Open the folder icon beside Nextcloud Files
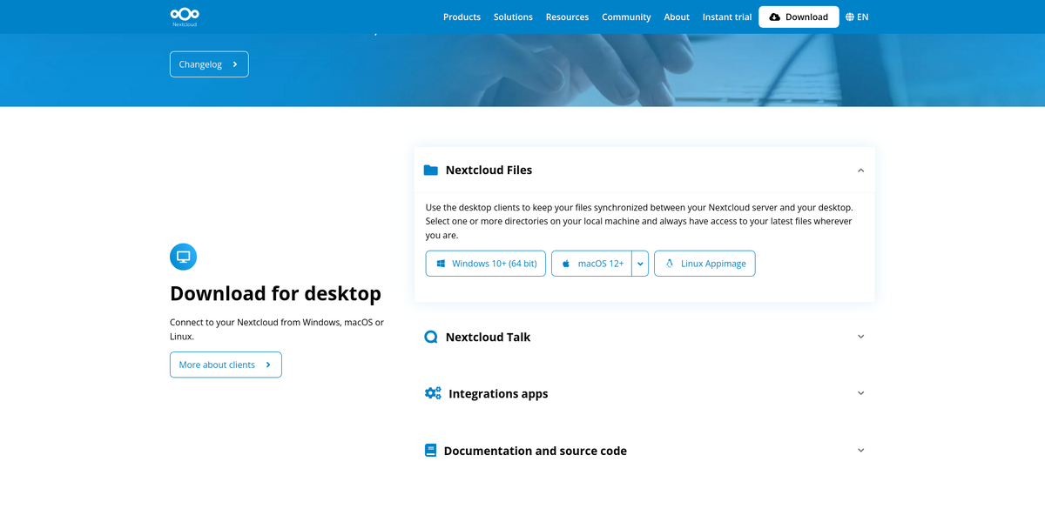Screen dimensions: 1045x522 coord(429,169)
